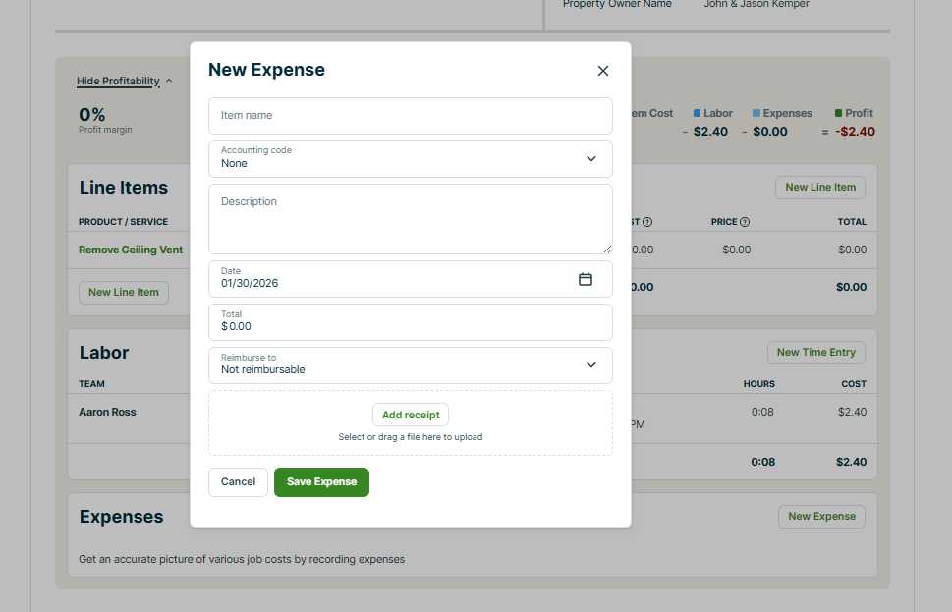The height and width of the screenshot is (612, 952).
Task: Click New Line Item button below the table
Action: (123, 293)
